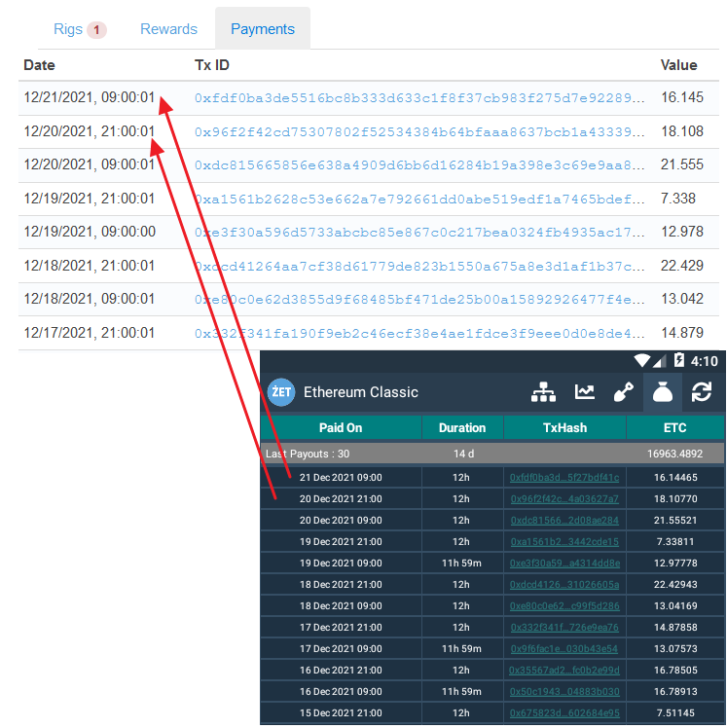727x728 pixels.
Task: Tap the 11h 59m duration on 19 Dec row
Action: (x=461, y=563)
